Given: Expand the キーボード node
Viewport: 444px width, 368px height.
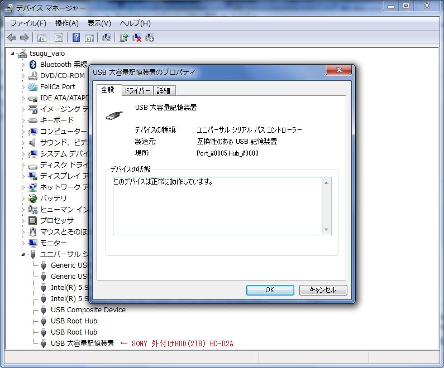Looking at the screenshot, I should click(23, 120).
